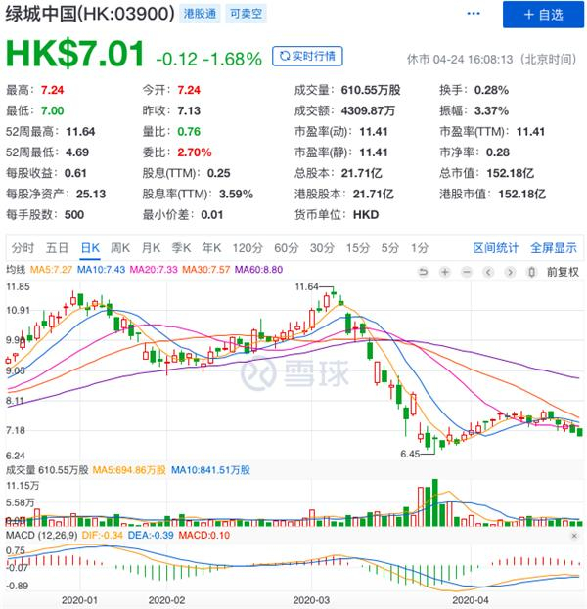The height and width of the screenshot is (609, 587).
Task: Switch to the 60分 chart tab
Action: pos(287,247)
